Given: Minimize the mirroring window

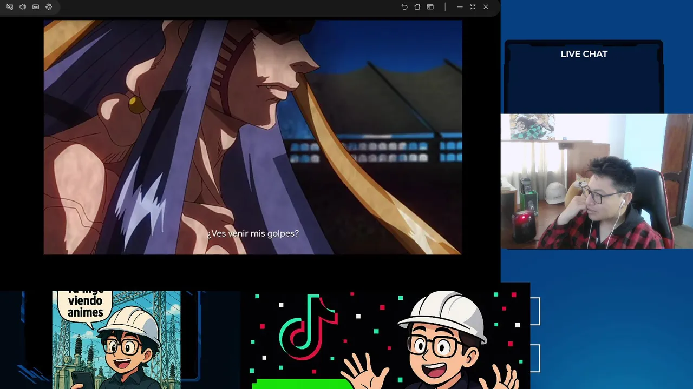Looking at the screenshot, I should tap(460, 7).
